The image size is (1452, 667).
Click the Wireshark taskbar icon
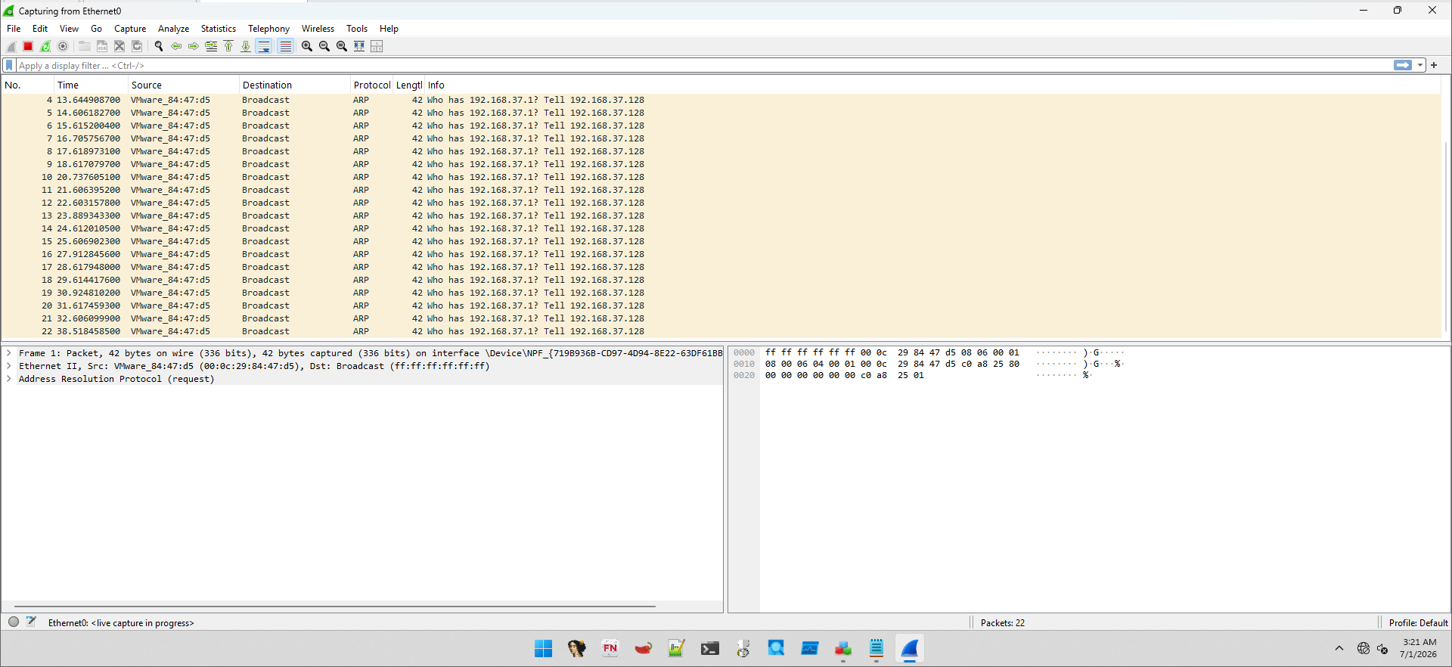(x=909, y=648)
